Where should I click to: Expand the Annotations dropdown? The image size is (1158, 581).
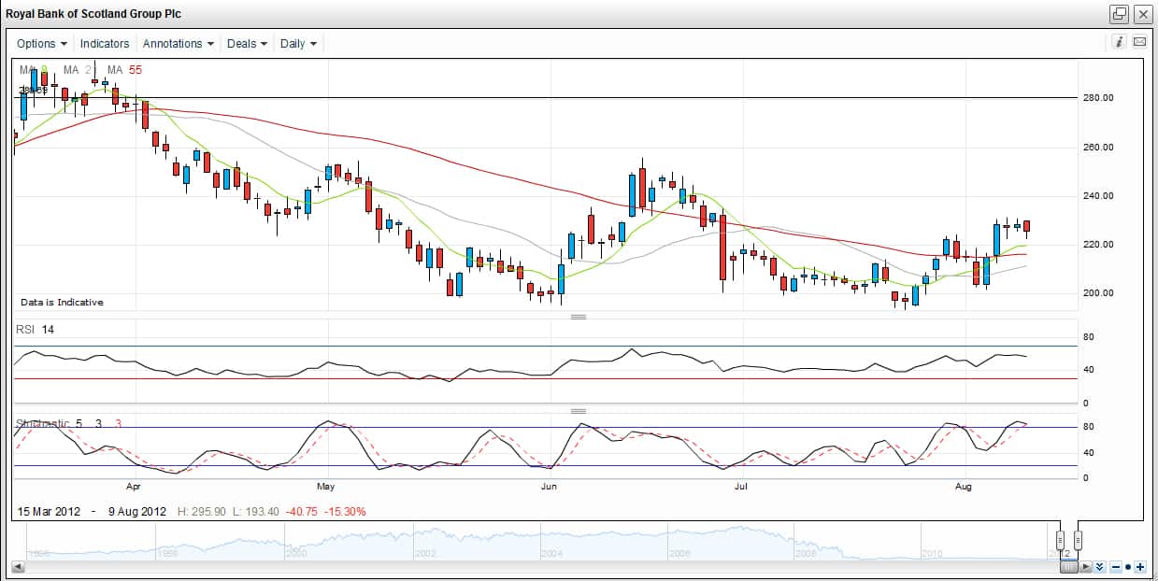(179, 44)
